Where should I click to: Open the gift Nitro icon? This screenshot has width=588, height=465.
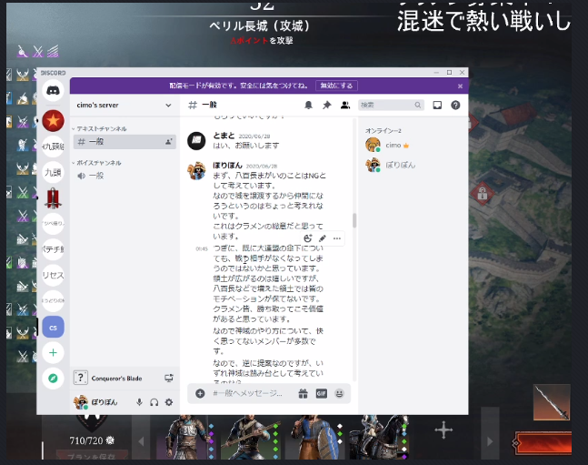point(303,393)
